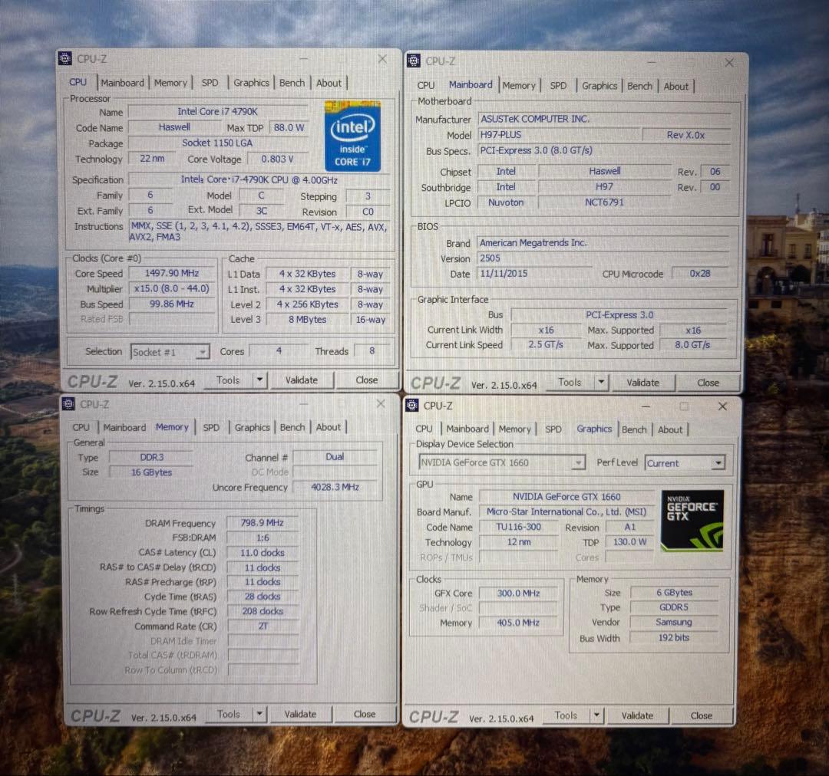Viewport: 829px width, 776px height.
Task: Open the NVIDIA GeForce GTX 1660 device dropdown
Action: tap(580, 462)
